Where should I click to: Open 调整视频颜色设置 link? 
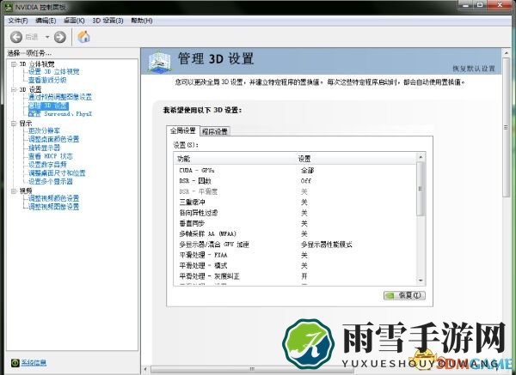coord(53,198)
